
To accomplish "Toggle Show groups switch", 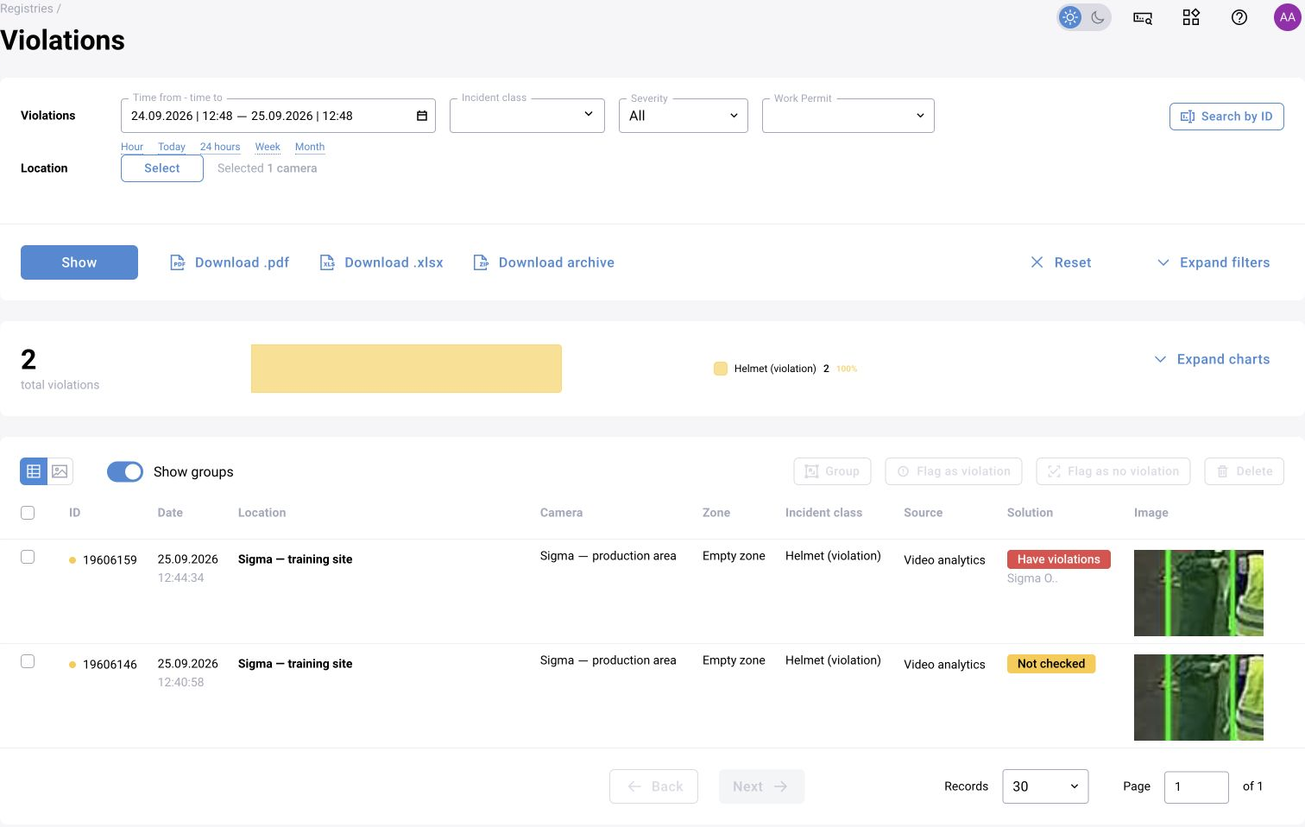I will click(125, 471).
